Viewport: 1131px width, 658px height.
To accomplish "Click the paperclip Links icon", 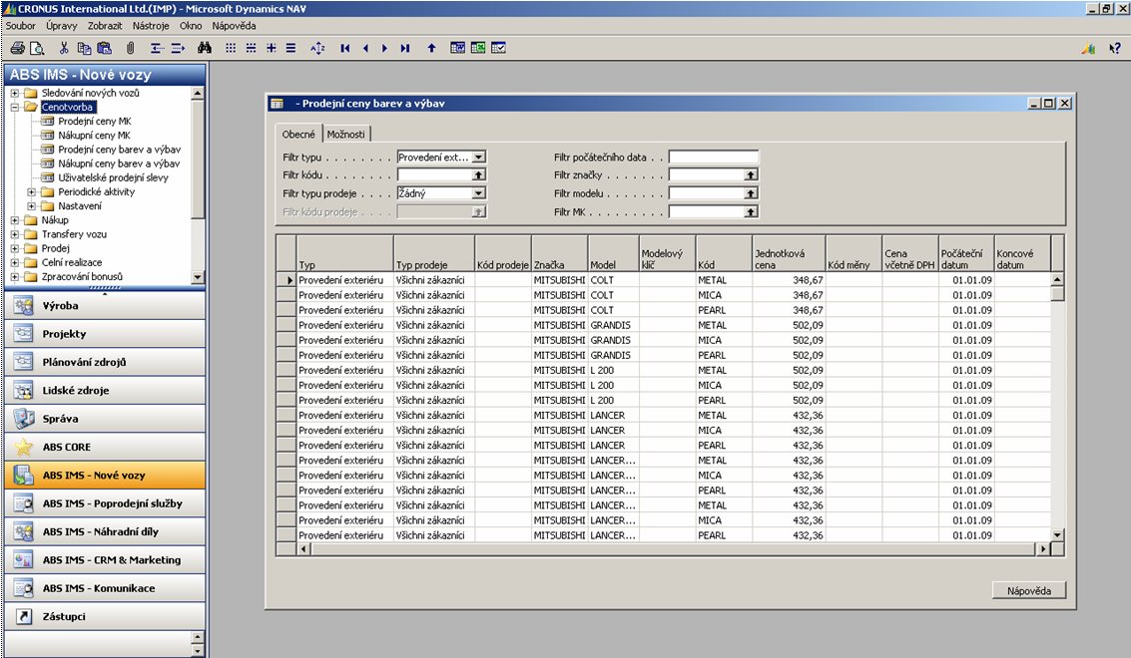I will point(131,48).
